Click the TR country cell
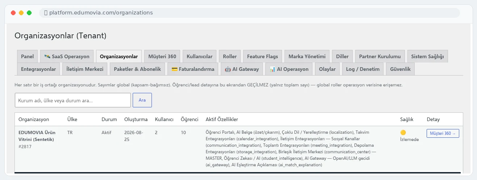 coord(70,133)
